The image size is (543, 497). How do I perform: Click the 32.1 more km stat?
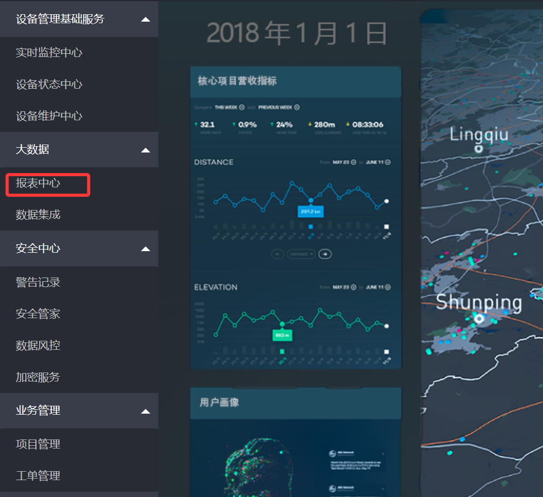point(207,127)
